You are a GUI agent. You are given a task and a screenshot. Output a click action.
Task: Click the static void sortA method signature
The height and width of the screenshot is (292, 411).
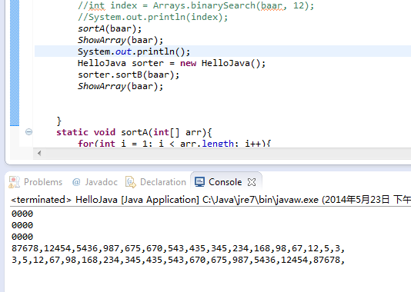point(134,132)
